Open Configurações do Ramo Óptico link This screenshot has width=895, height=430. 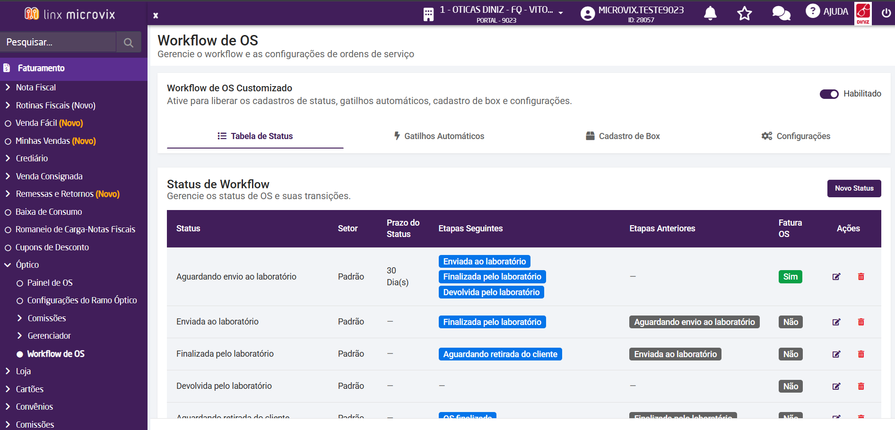tap(82, 300)
